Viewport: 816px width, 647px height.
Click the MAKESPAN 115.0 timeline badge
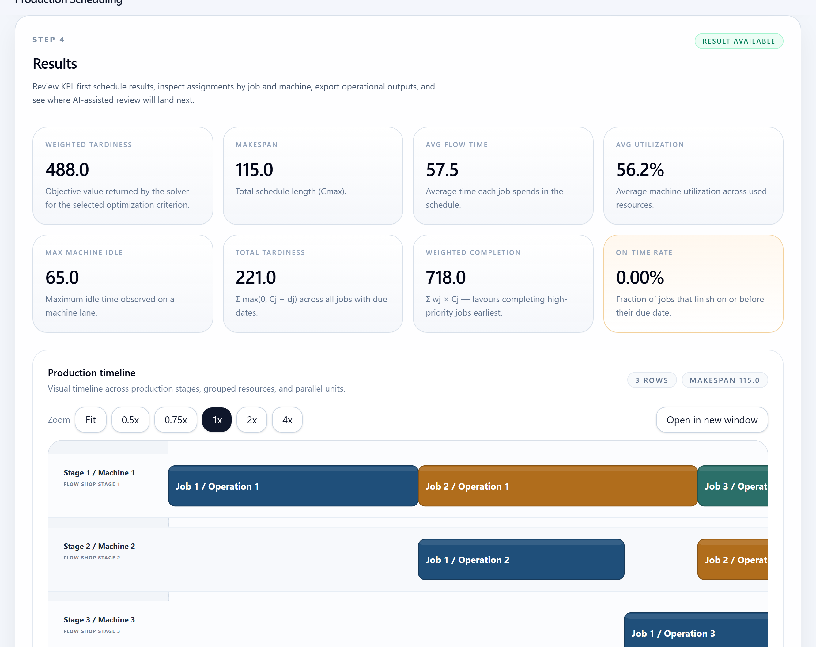725,380
